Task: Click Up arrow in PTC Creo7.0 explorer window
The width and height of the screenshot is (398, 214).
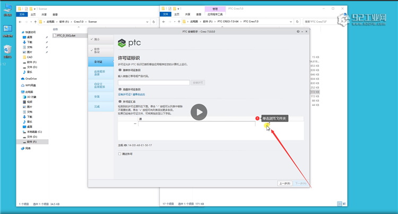Action: pyautogui.click(x=179, y=22)
